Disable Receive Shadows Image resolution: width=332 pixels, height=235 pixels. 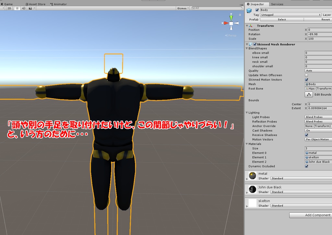306,135
